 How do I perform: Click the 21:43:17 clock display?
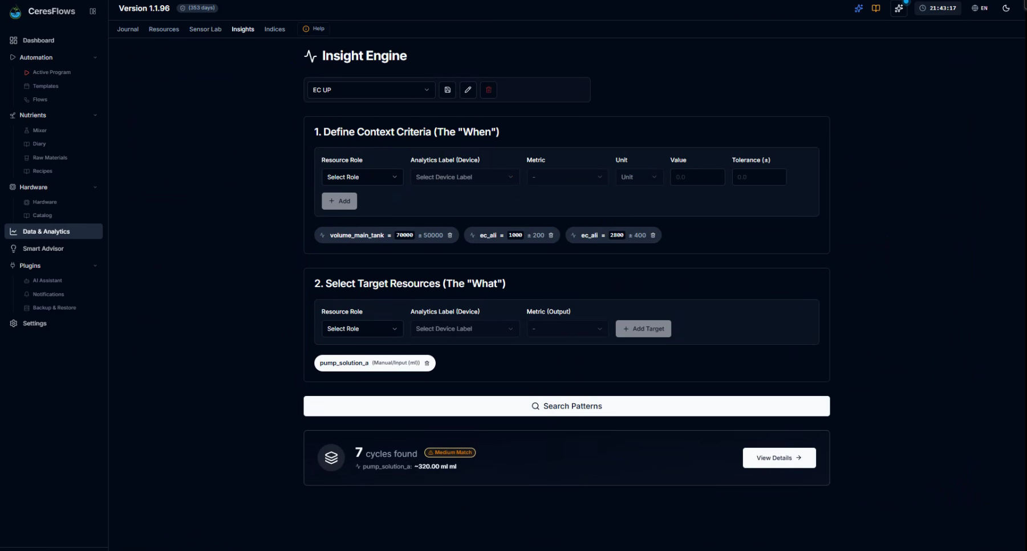tap(938, 9)
